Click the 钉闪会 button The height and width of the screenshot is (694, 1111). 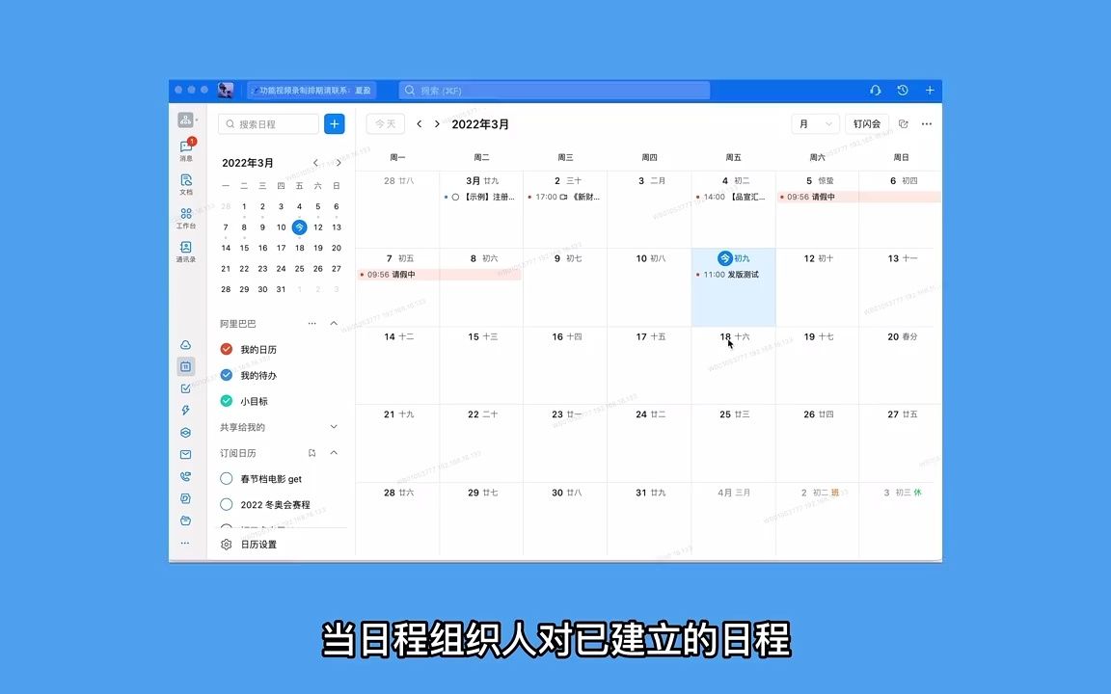pyautogui.click(x=866, y=123)
